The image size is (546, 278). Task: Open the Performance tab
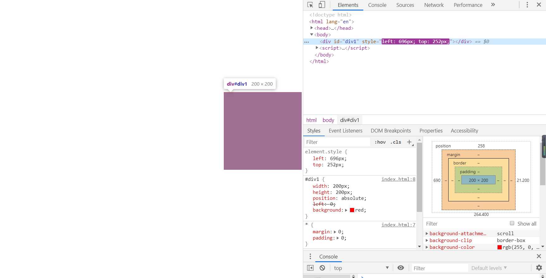pyautogui.click(x=468, y=5)
